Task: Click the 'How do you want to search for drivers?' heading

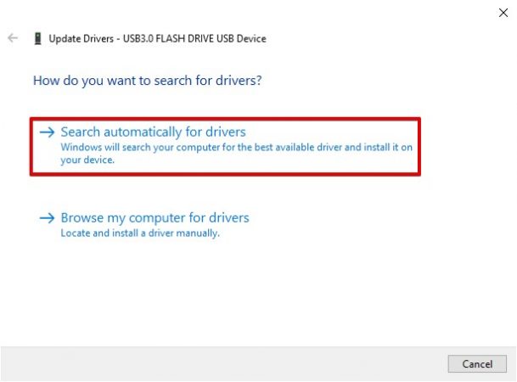Action: (148, 81)
